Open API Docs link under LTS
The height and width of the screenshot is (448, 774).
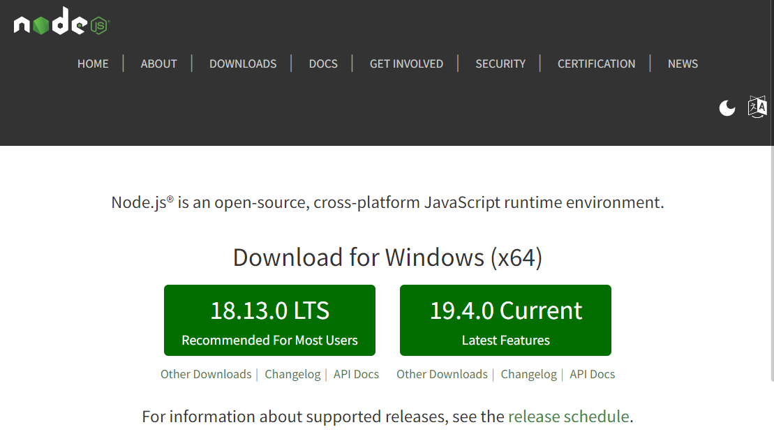coord(356,375)
